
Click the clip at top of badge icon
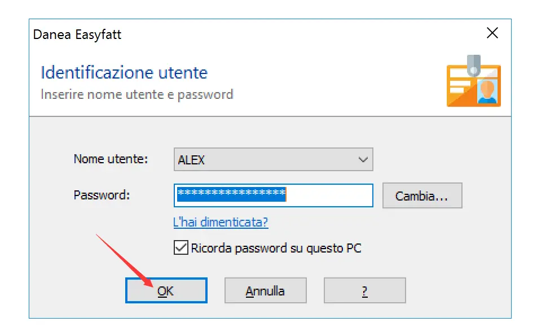click(x=473, y=62)
